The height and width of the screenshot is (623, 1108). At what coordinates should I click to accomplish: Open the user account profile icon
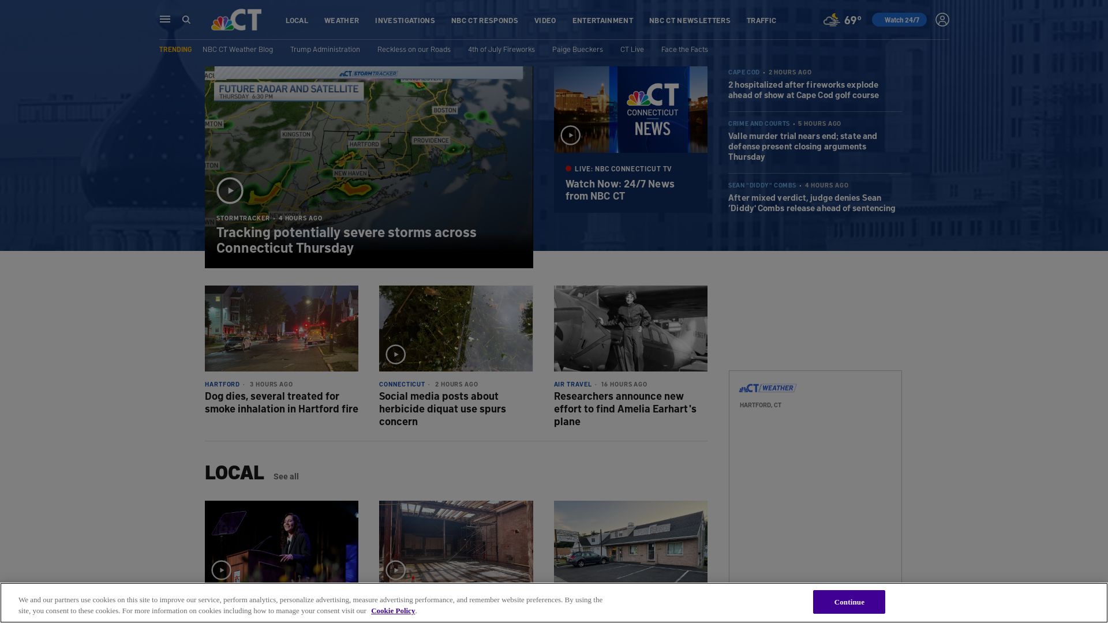pos(942,20)
